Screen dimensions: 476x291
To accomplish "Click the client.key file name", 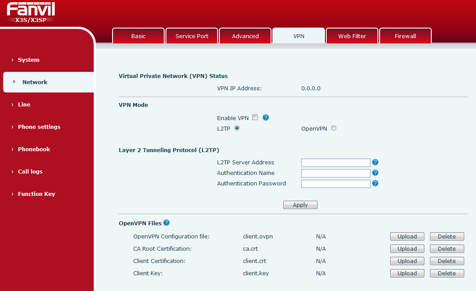I will pos(256,273).
